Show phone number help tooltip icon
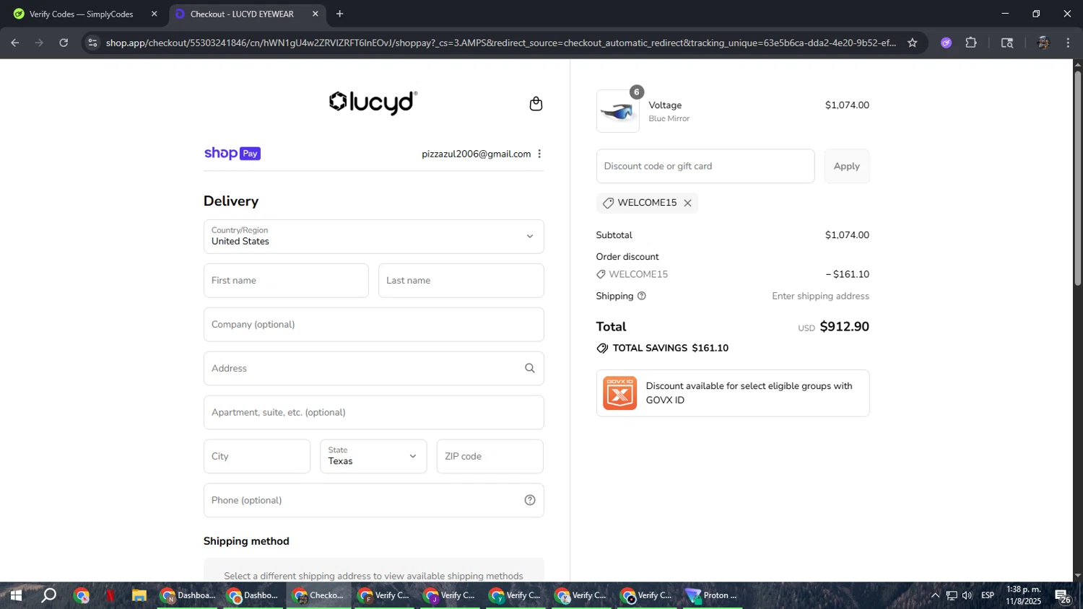Screen dimensions: 1083x609 point(530,500)
